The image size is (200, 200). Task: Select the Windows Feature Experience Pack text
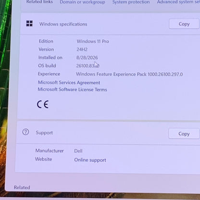coord(129,74)
